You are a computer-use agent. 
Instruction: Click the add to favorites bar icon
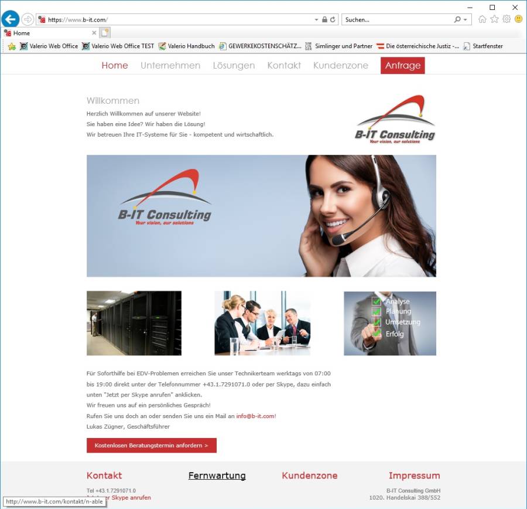tap(11, 46)
